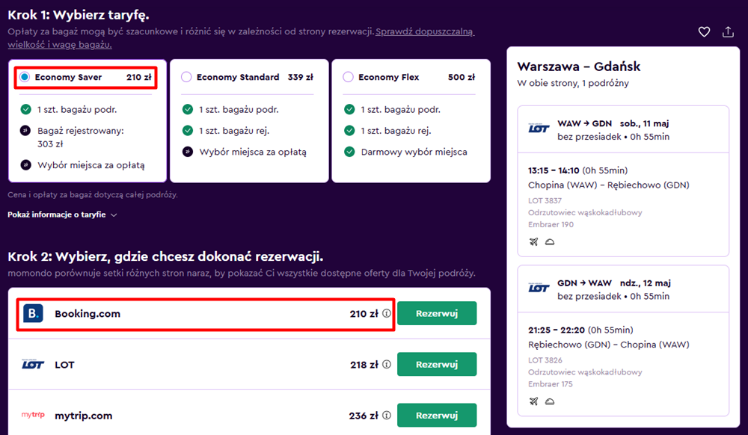
Task: Click the WAW → GDN sob., 11 maj header
Action: point(613,123)
